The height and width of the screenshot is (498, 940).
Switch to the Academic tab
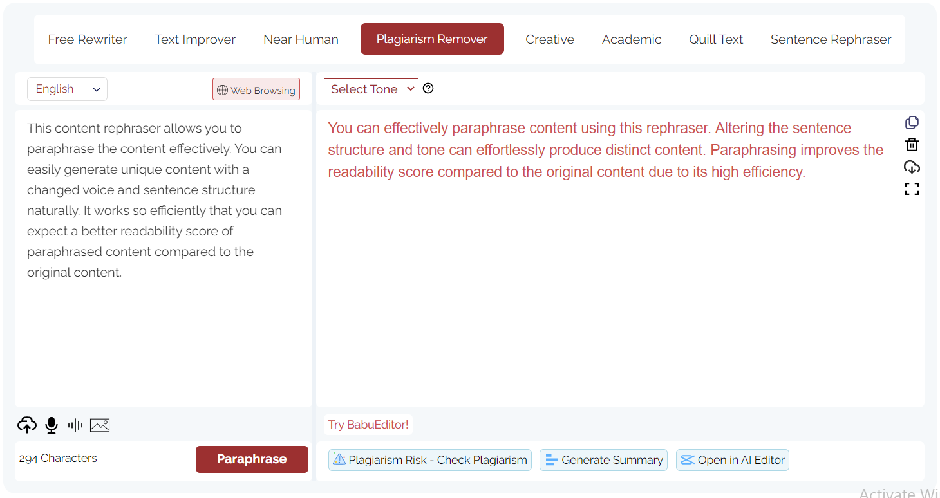coord(632,39)
